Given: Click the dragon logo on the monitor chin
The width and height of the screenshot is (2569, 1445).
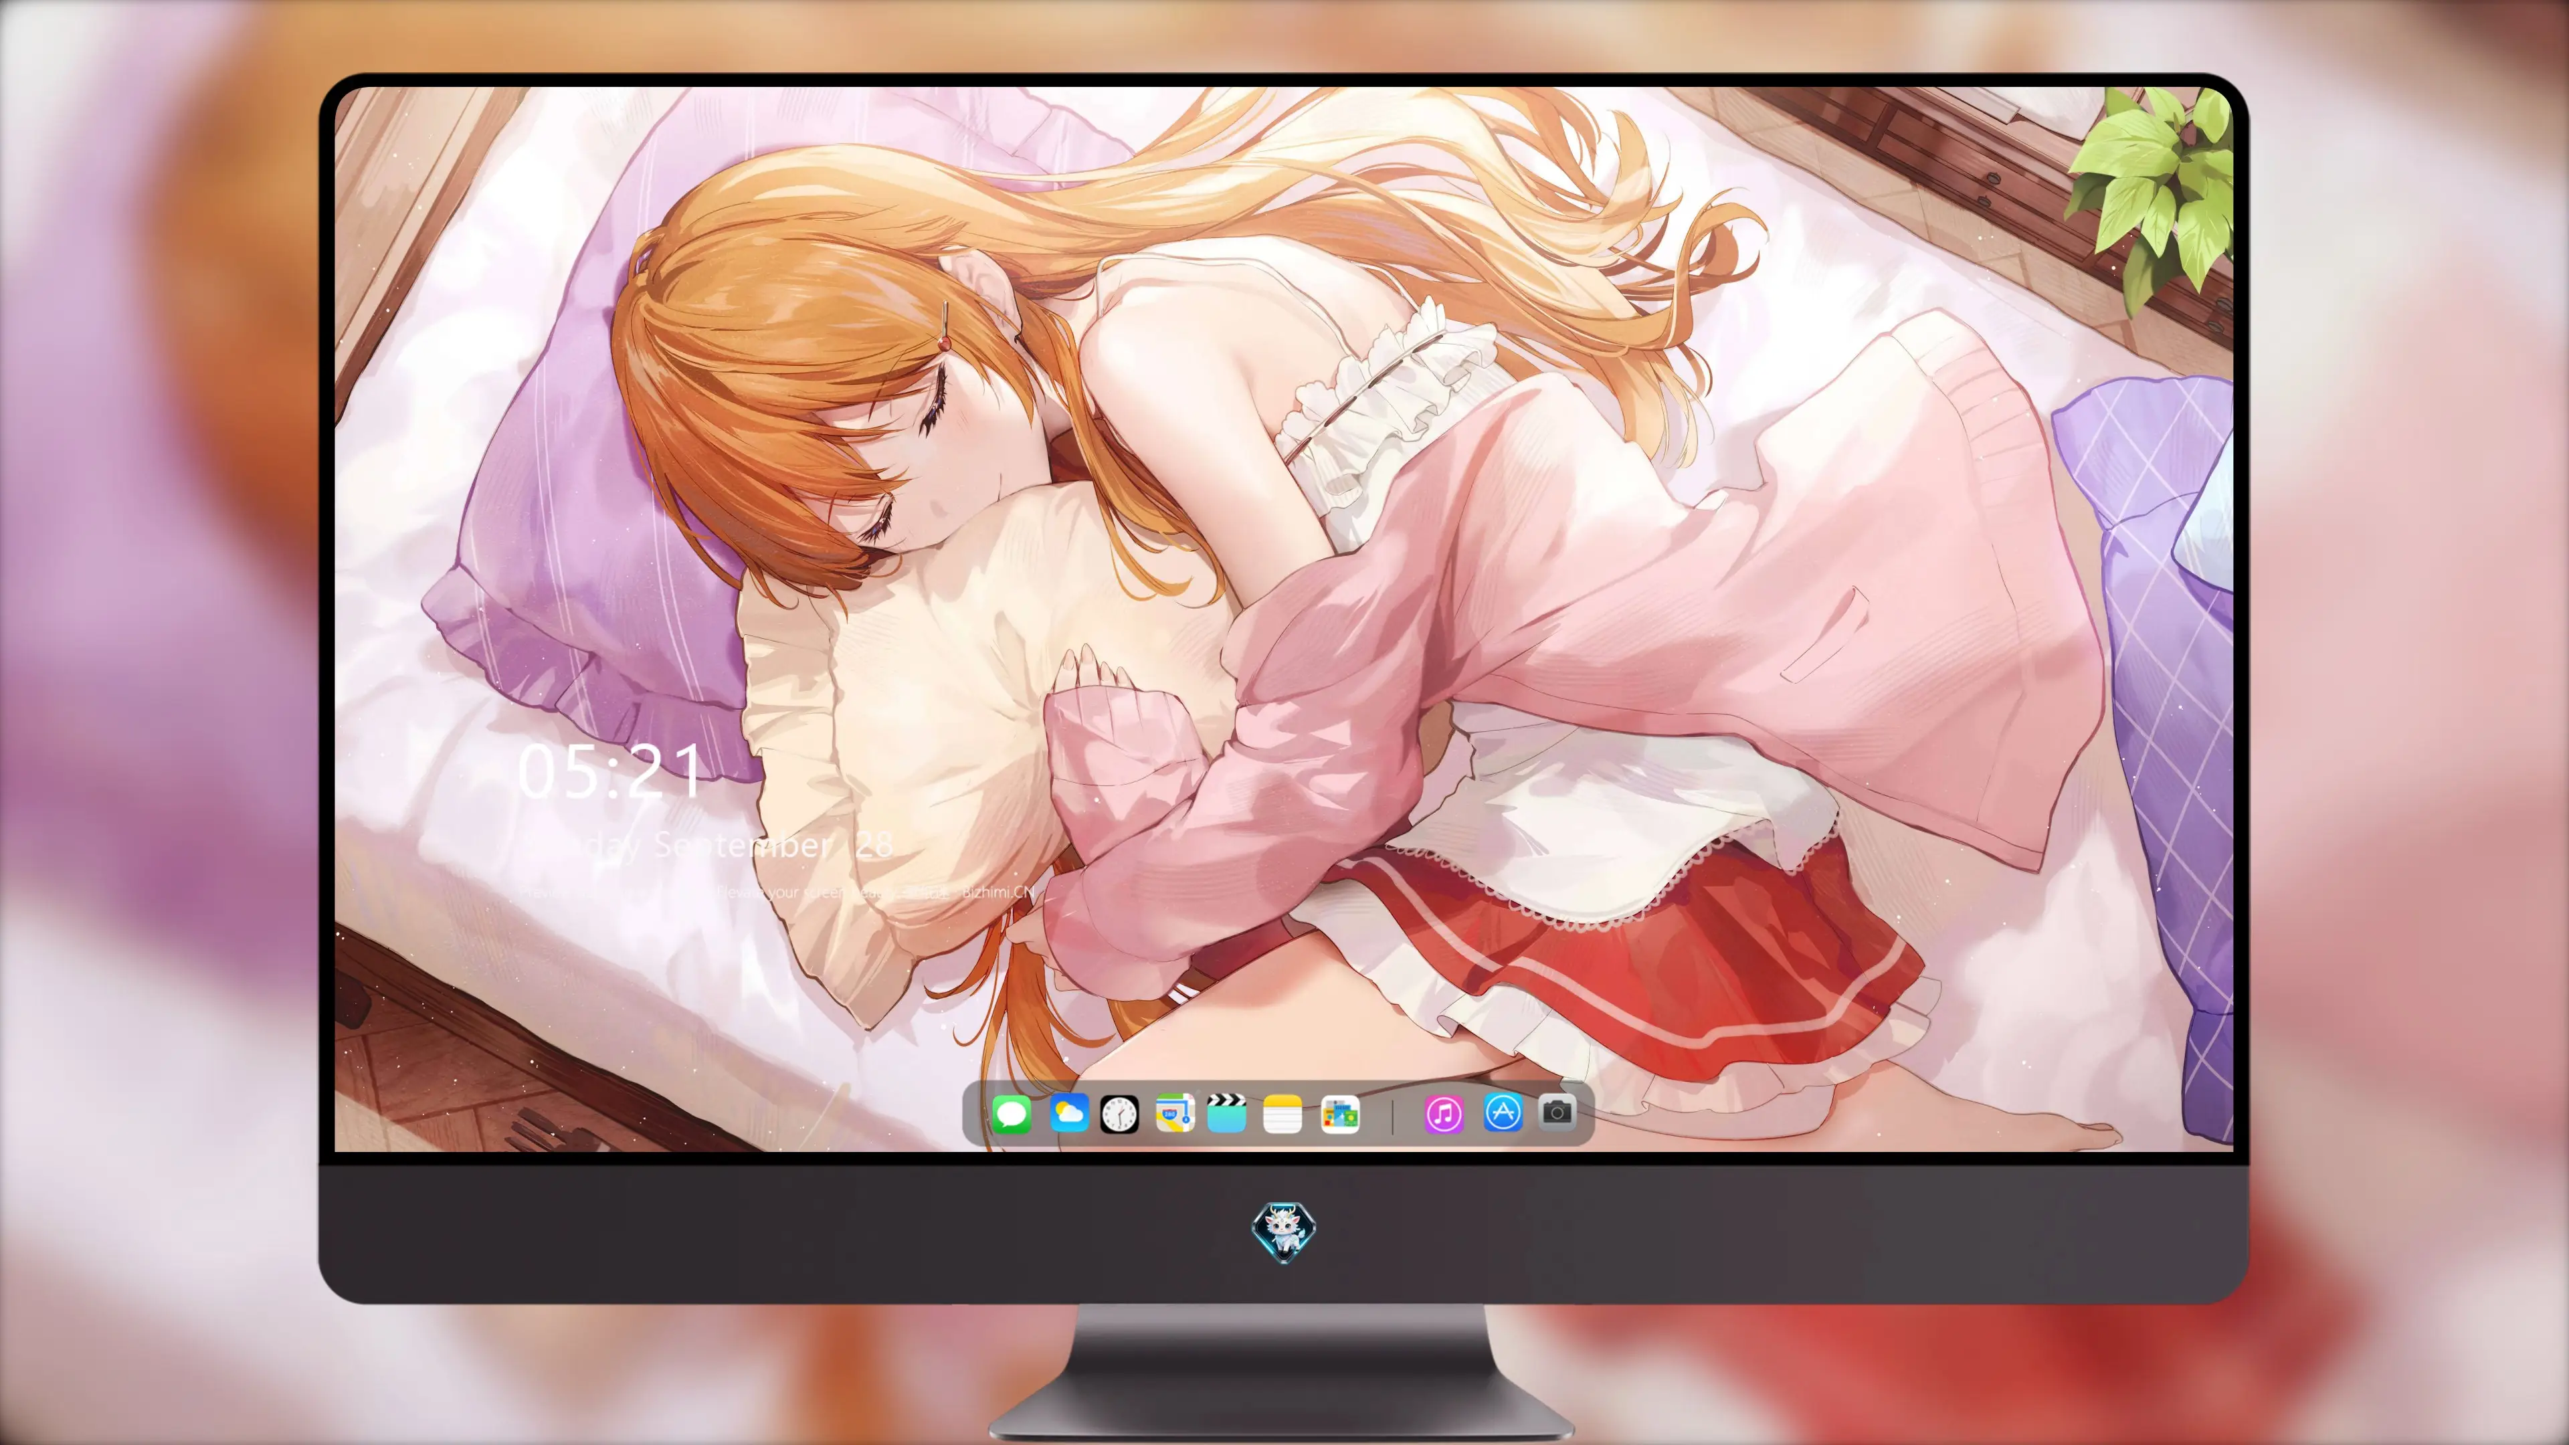Looking at the screenshot, I should 1284,1232.
